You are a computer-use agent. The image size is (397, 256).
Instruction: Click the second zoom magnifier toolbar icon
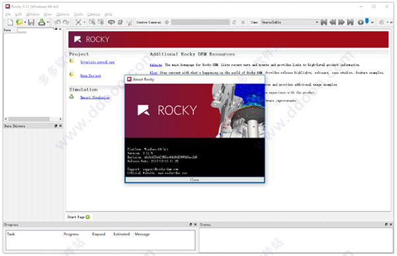click(101, 22)
